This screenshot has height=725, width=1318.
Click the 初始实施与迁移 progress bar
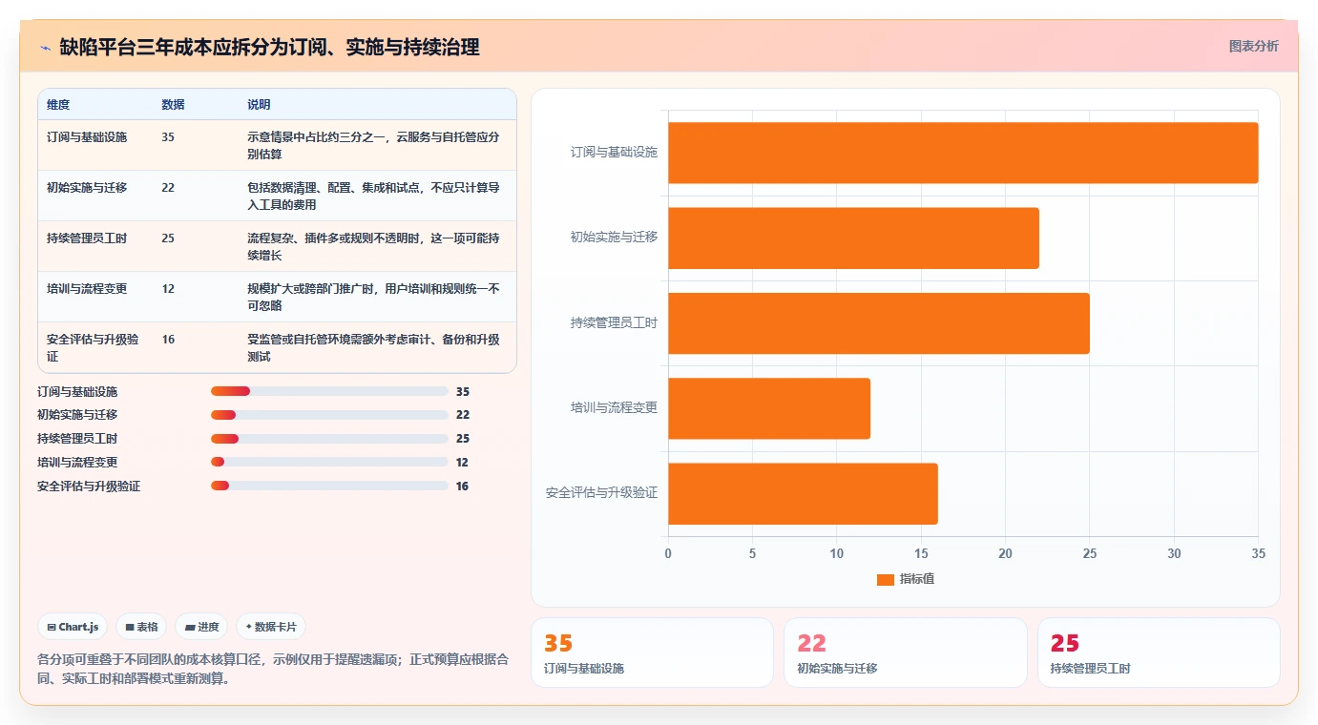pyautogui.click(x=329, y=415)
